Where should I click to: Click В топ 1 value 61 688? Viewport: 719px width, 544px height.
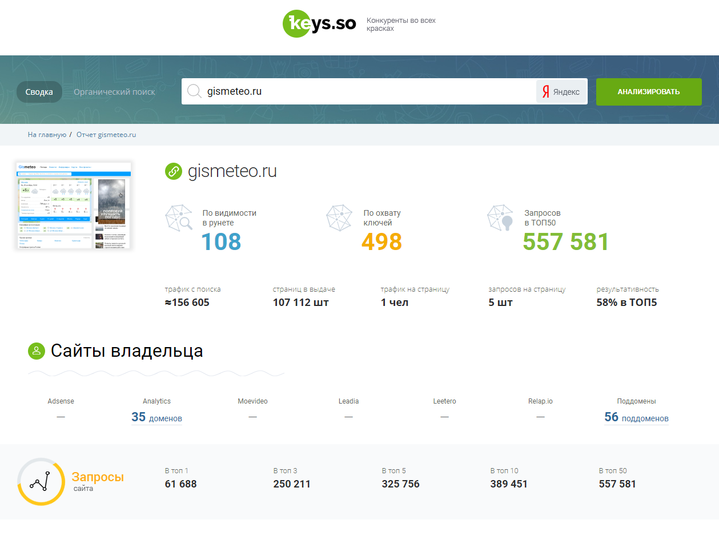tap(181, 484)
